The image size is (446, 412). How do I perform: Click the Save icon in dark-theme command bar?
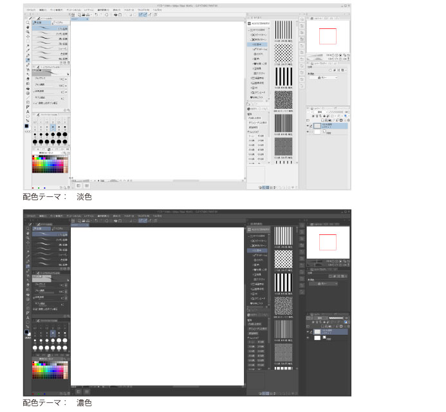(88, 221)
